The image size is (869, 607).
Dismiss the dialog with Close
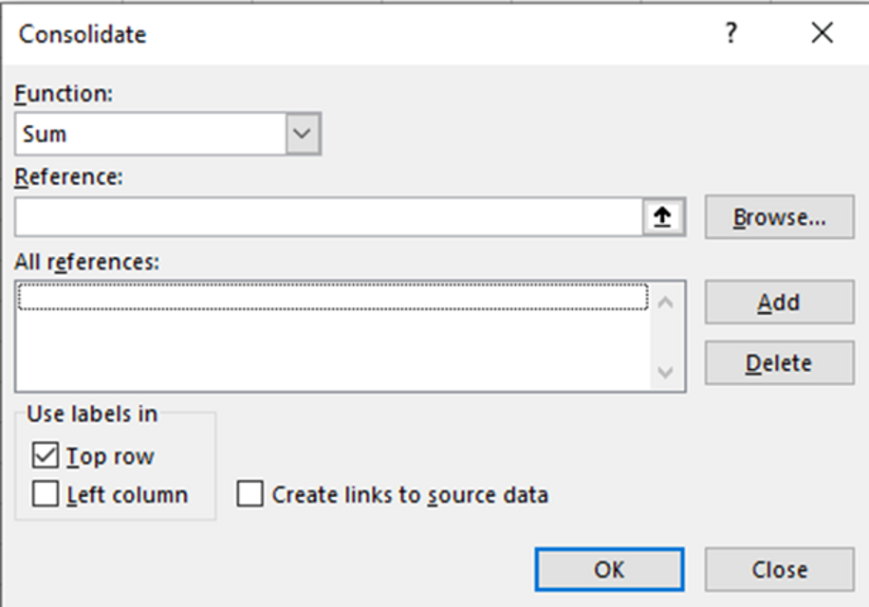[778, 569]
